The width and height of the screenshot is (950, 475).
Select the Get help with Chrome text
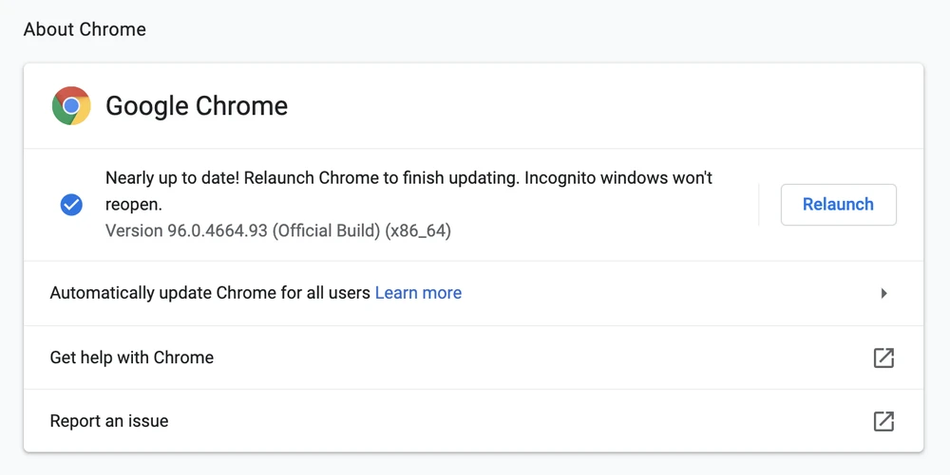[131, 357]
